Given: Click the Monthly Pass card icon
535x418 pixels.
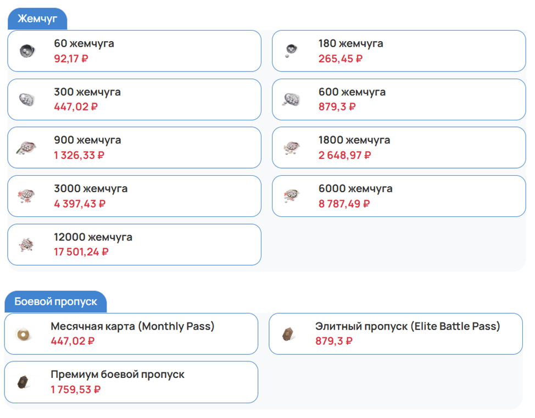Looking at the screenshot, I should [23, 334].
